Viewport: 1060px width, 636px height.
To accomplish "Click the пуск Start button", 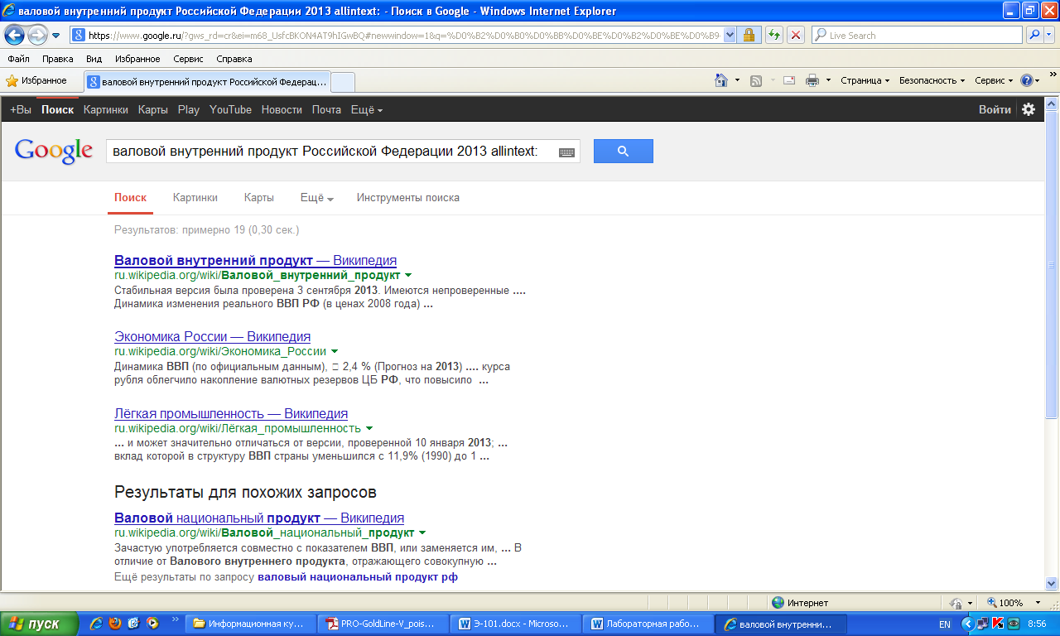I will pos(39,624).
